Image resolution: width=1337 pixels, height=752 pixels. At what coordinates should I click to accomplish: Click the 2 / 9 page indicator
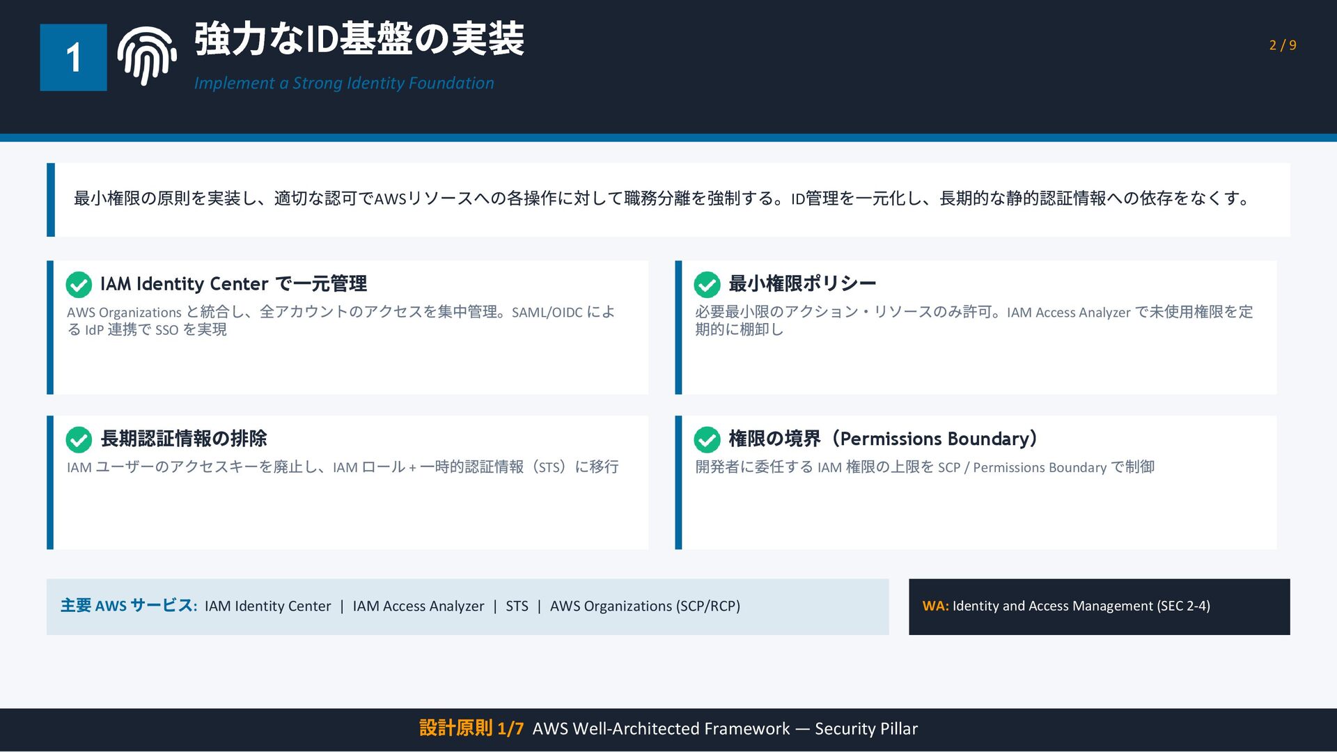pyautogui.click(x=1282, y=45)
